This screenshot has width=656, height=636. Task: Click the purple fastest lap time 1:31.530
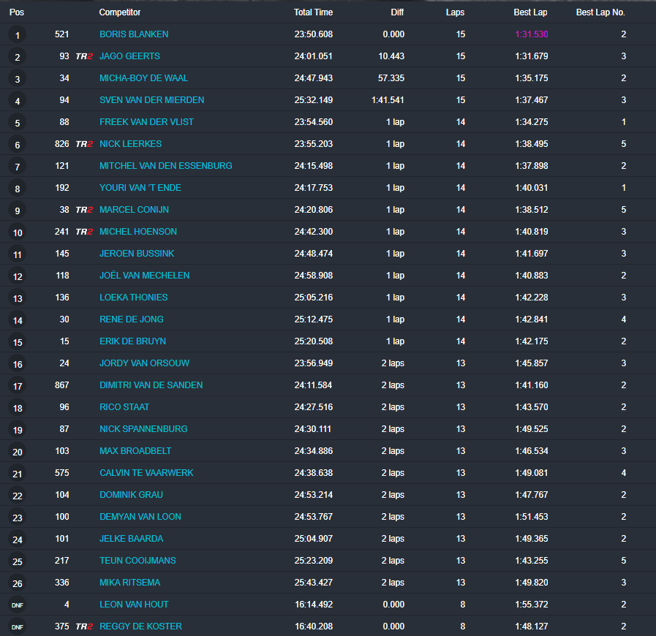pyautogui.click(x=531, y=34)
